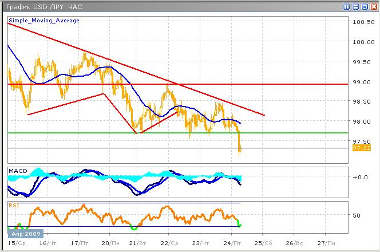Select the 15/Ср date on the time axis
This screenshot has height=252, width=380.
pos(17,243)
